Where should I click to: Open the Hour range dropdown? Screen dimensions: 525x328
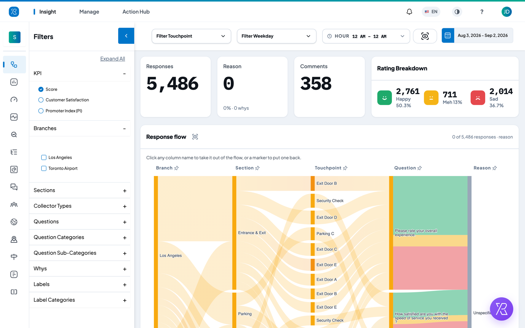(x=366, y=36)
